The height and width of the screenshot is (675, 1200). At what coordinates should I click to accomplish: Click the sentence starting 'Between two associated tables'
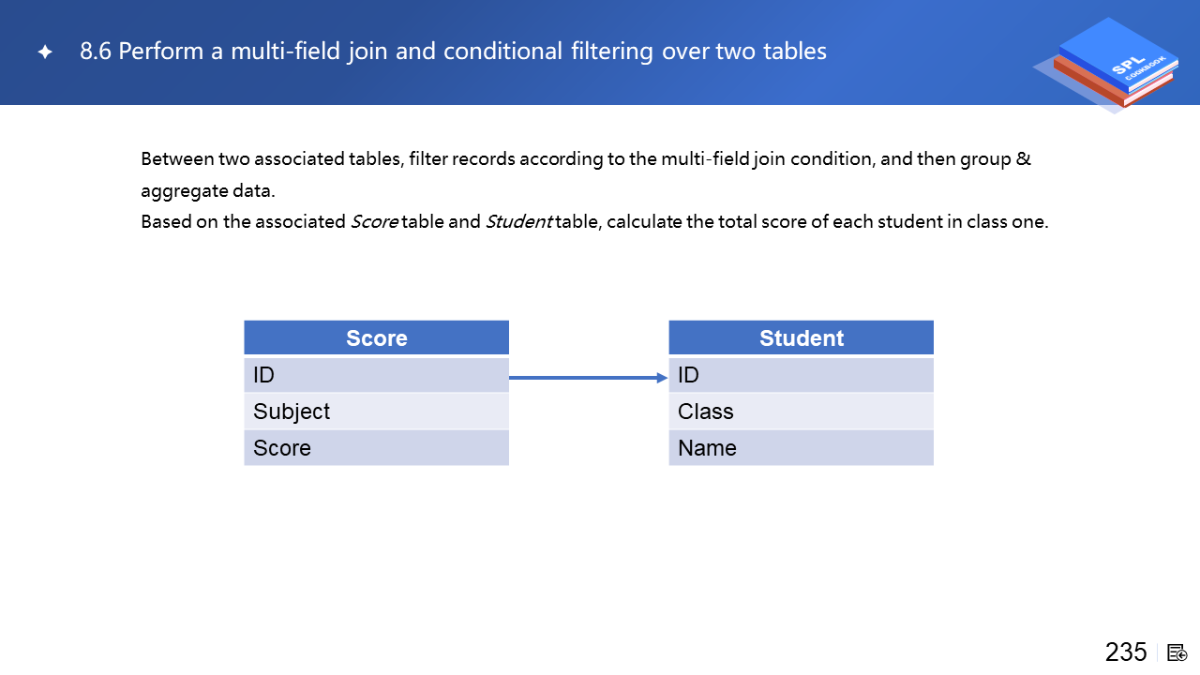(586, 158)
